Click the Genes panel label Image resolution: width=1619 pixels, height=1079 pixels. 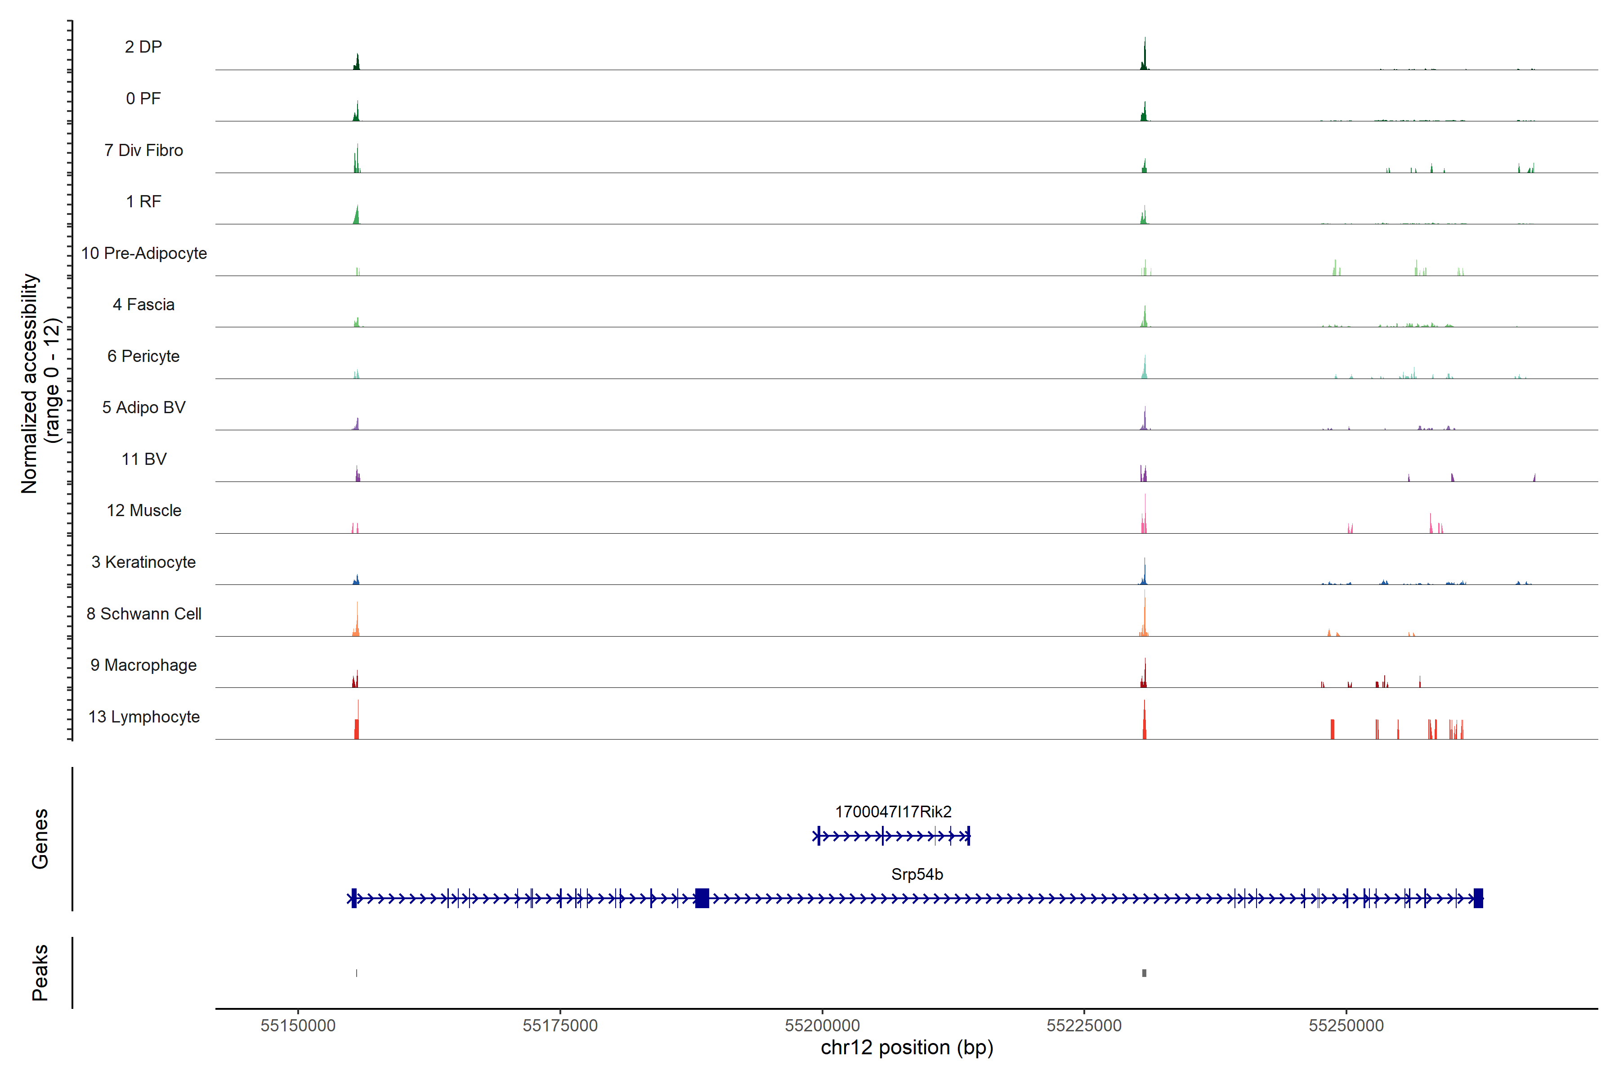(x=40, y=838)
